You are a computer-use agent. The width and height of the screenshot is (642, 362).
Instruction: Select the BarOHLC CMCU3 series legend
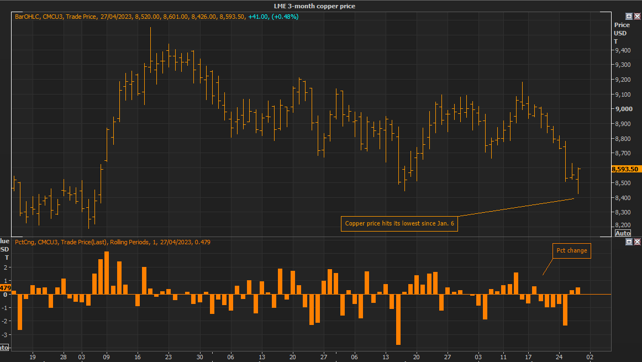pos(55,17)
